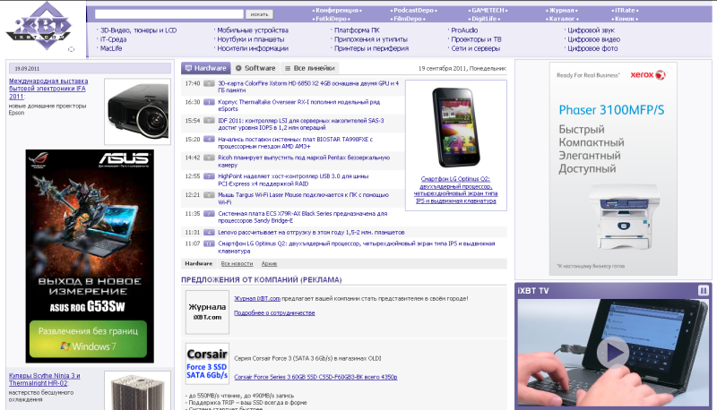This screenshot has width=717, height=410.
Task: Play the iXBT TV video
Action: pyautogui.click(x=613, y=353)
